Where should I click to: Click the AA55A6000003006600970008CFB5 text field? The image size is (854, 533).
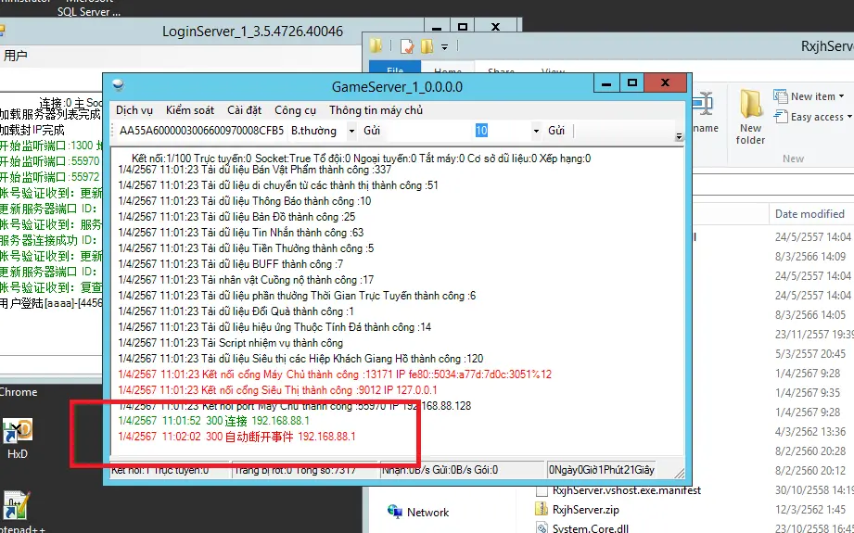(x=201, y=131)
